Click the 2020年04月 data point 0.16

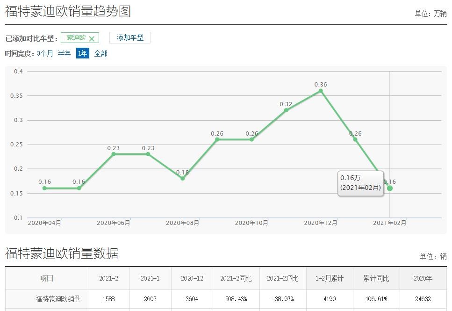(44, 188)
